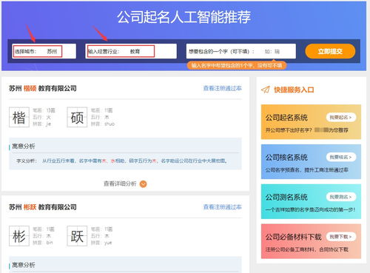
Task: Click company name 苏州彬跃教育有限公司
Action: click(x=43, y=207)
